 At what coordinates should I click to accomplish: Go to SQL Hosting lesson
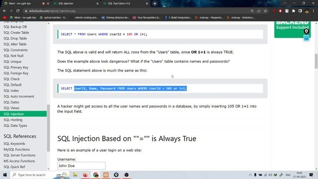(13, 120)
